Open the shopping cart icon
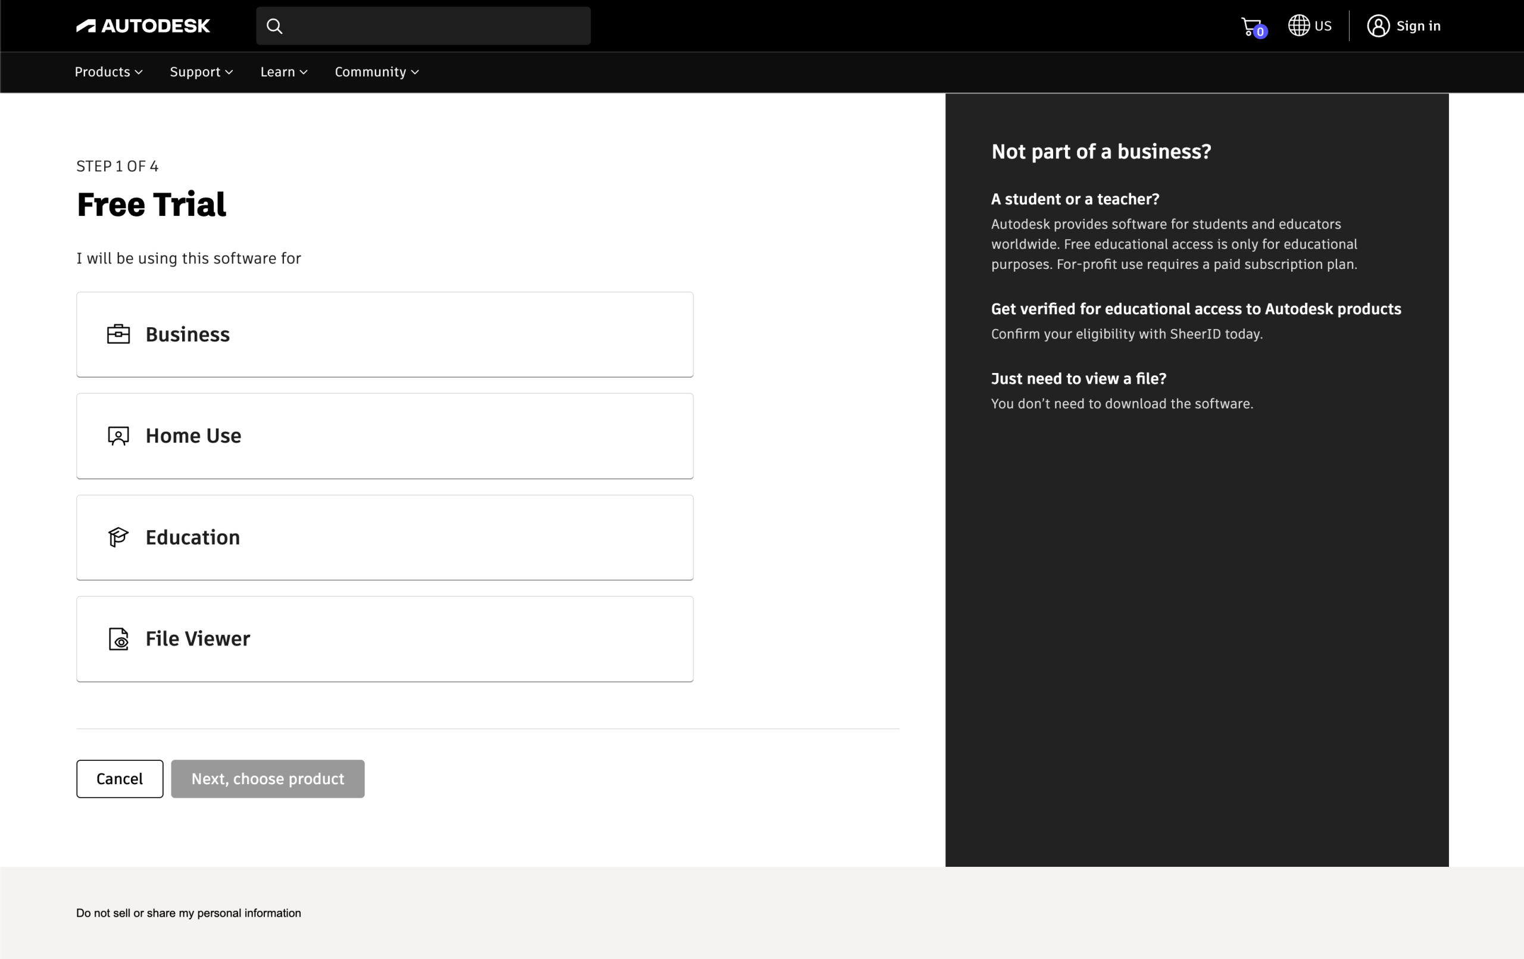The width and height of the screenshot is (1524, 959). [1253, 27]
